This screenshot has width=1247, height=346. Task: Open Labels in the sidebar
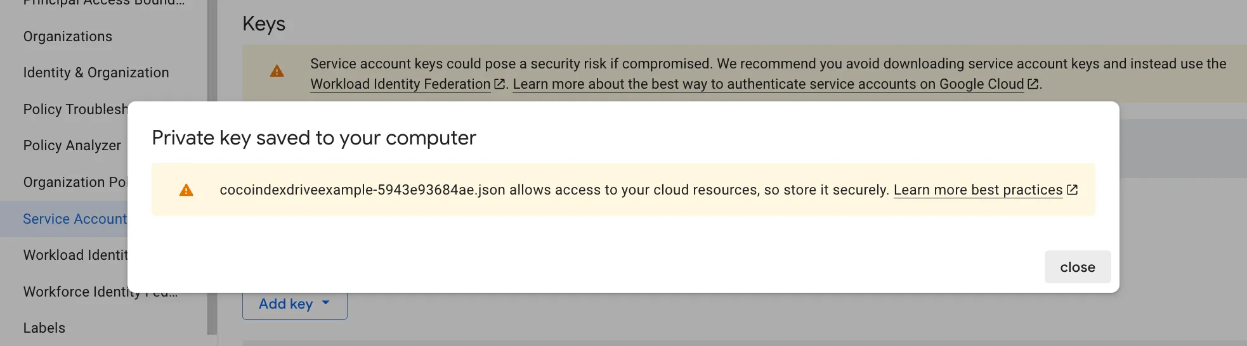[x=44, y=328]
